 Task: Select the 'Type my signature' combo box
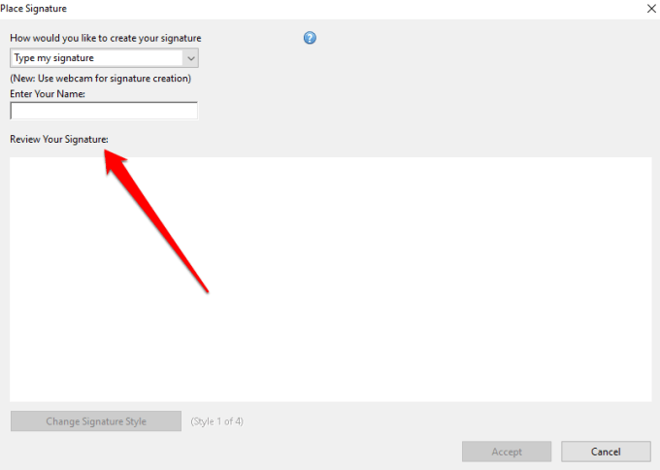104,58
